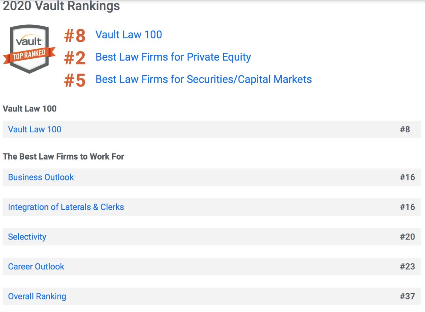The image size is (425, 312).
Task: Open the top Vault Law 100 link
Action: 129,35
